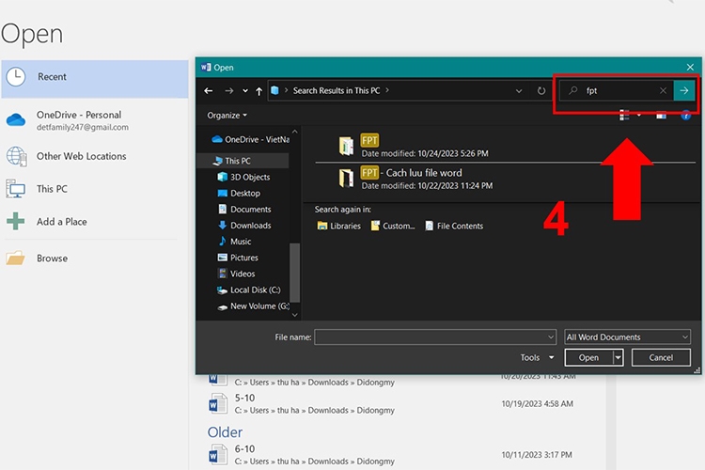Screen dimensions: 705x470
Task: Click the File name input field
Action: point(431,337)
